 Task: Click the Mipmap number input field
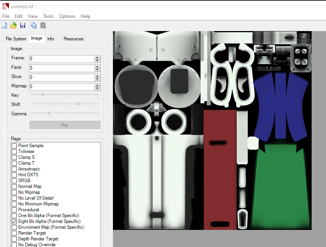pos(62,87)
